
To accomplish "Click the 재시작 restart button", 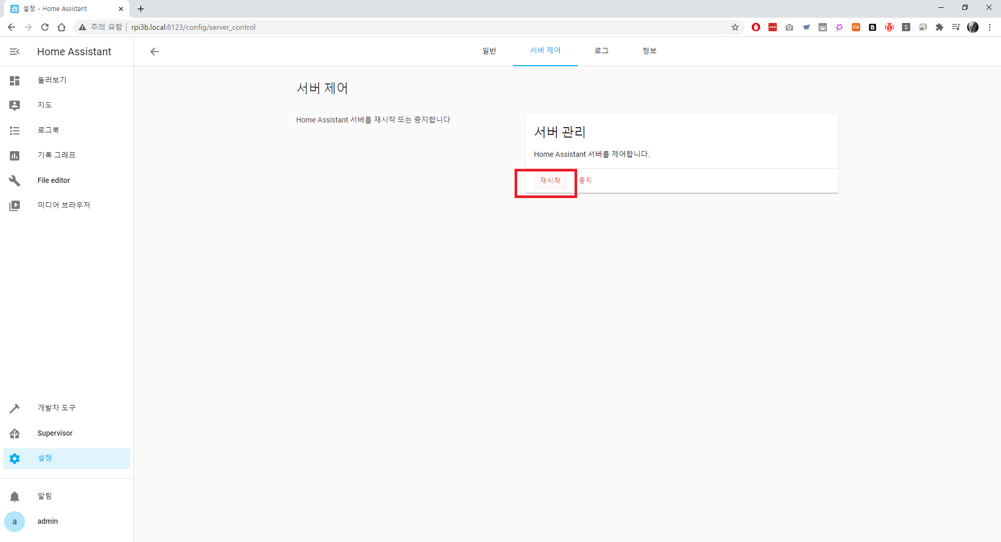I will click(550, 180).
